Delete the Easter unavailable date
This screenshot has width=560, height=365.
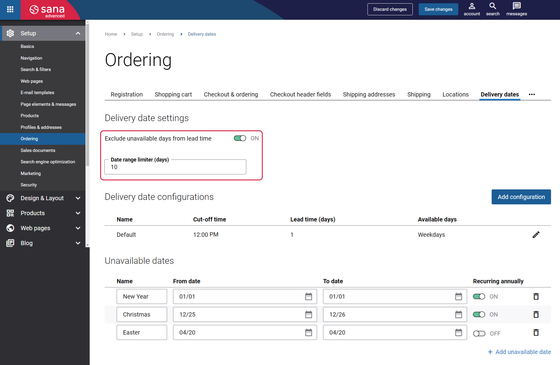pyautogui.click(x=536, y=332)
